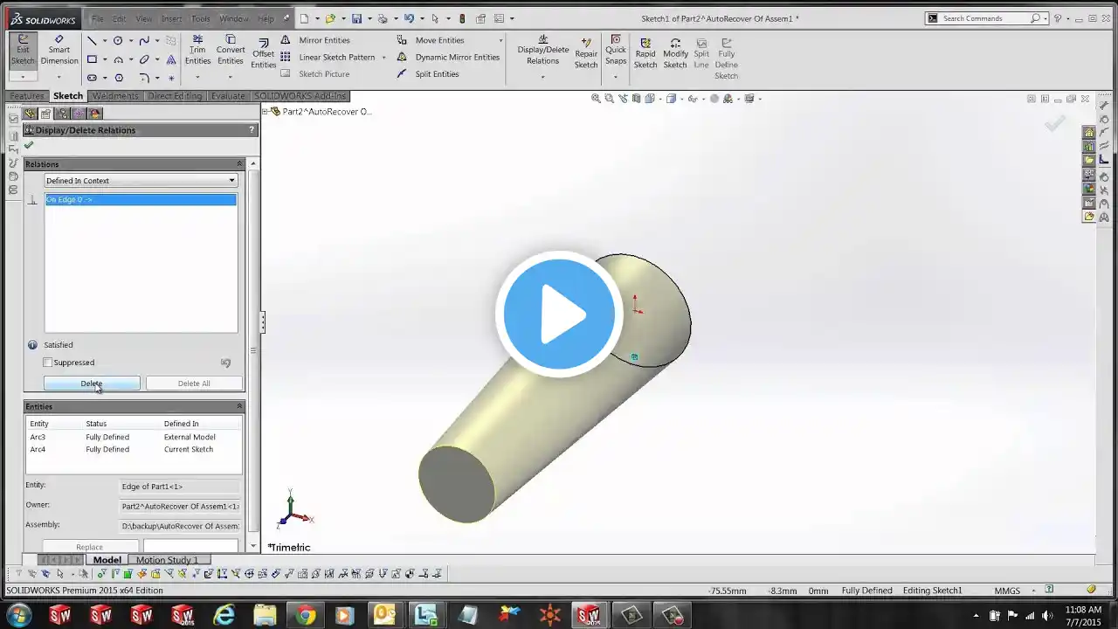Expand the Smart Dimension dropdown arrow
The width and height of the screenshot is (1118, 629).
(x=59, y=76)
